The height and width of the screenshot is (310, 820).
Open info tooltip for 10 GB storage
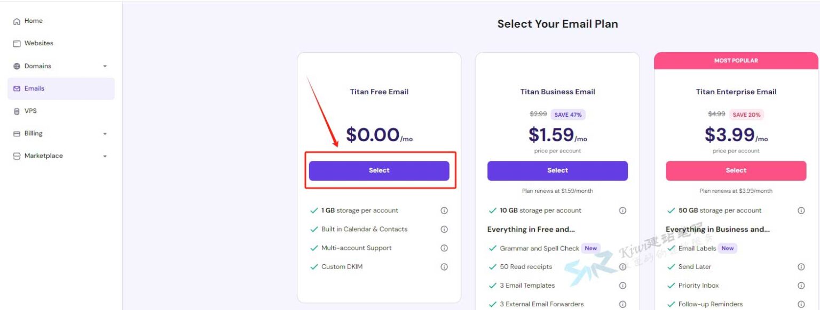pyautogui.click(x=622, y=210)
